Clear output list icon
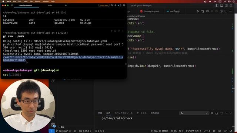Screen dimensions: 237x133 [212, 113]
